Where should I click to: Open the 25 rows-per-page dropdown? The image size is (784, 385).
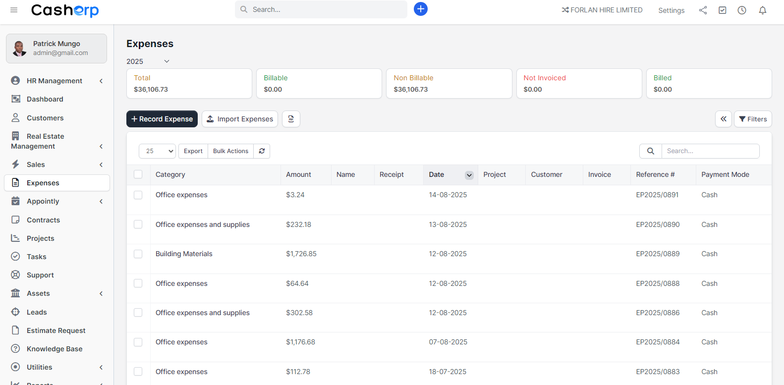pos(157,151)
